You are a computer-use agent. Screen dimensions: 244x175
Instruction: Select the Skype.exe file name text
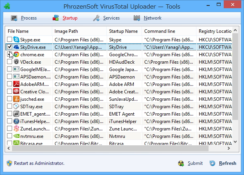coord(30,40)
